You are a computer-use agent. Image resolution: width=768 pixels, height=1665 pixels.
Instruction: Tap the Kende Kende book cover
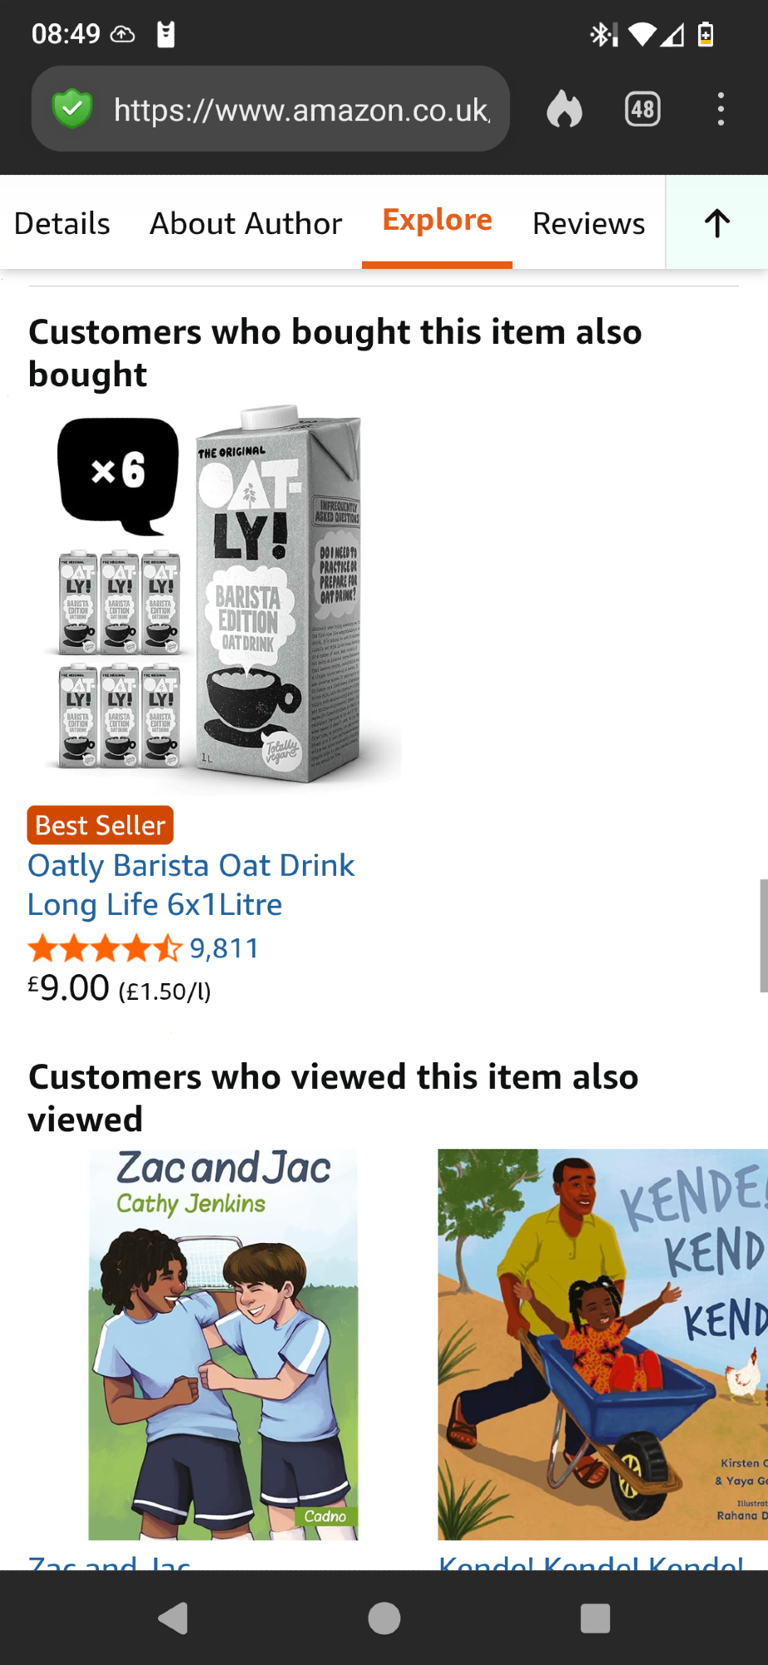point(602,1344)
